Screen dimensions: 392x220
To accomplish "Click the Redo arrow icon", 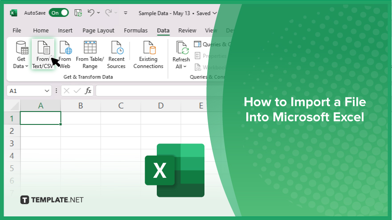I will click(109, 12).
